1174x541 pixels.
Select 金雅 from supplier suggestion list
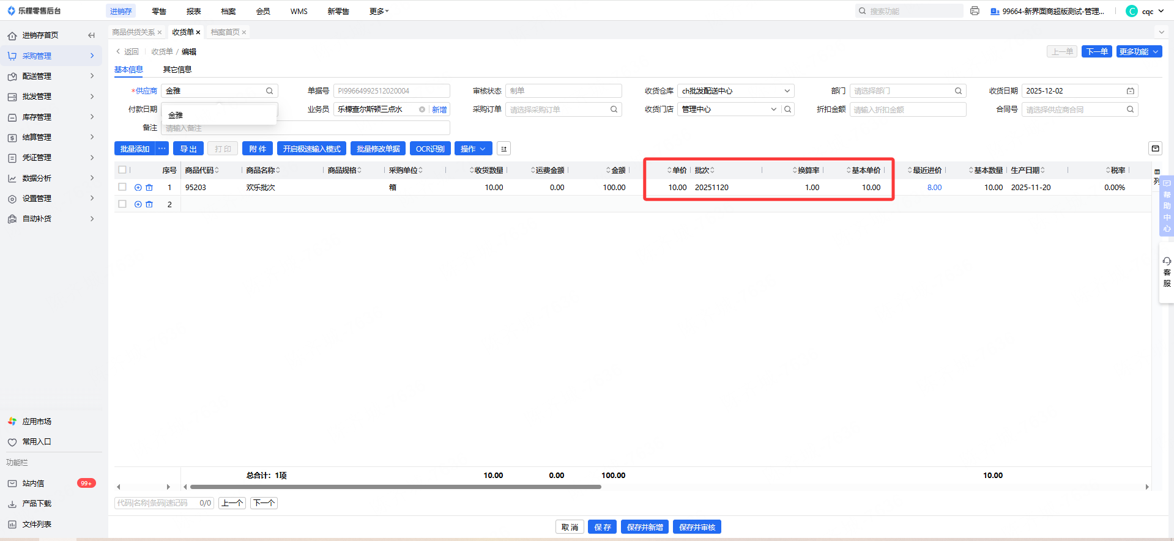click(x=218, y=115)
